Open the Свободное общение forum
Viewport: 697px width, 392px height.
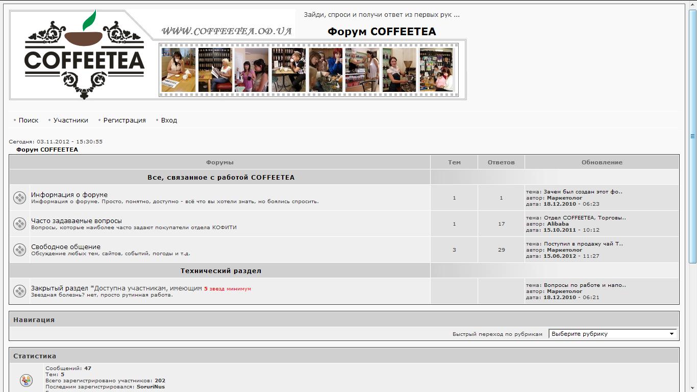[66, 247]
